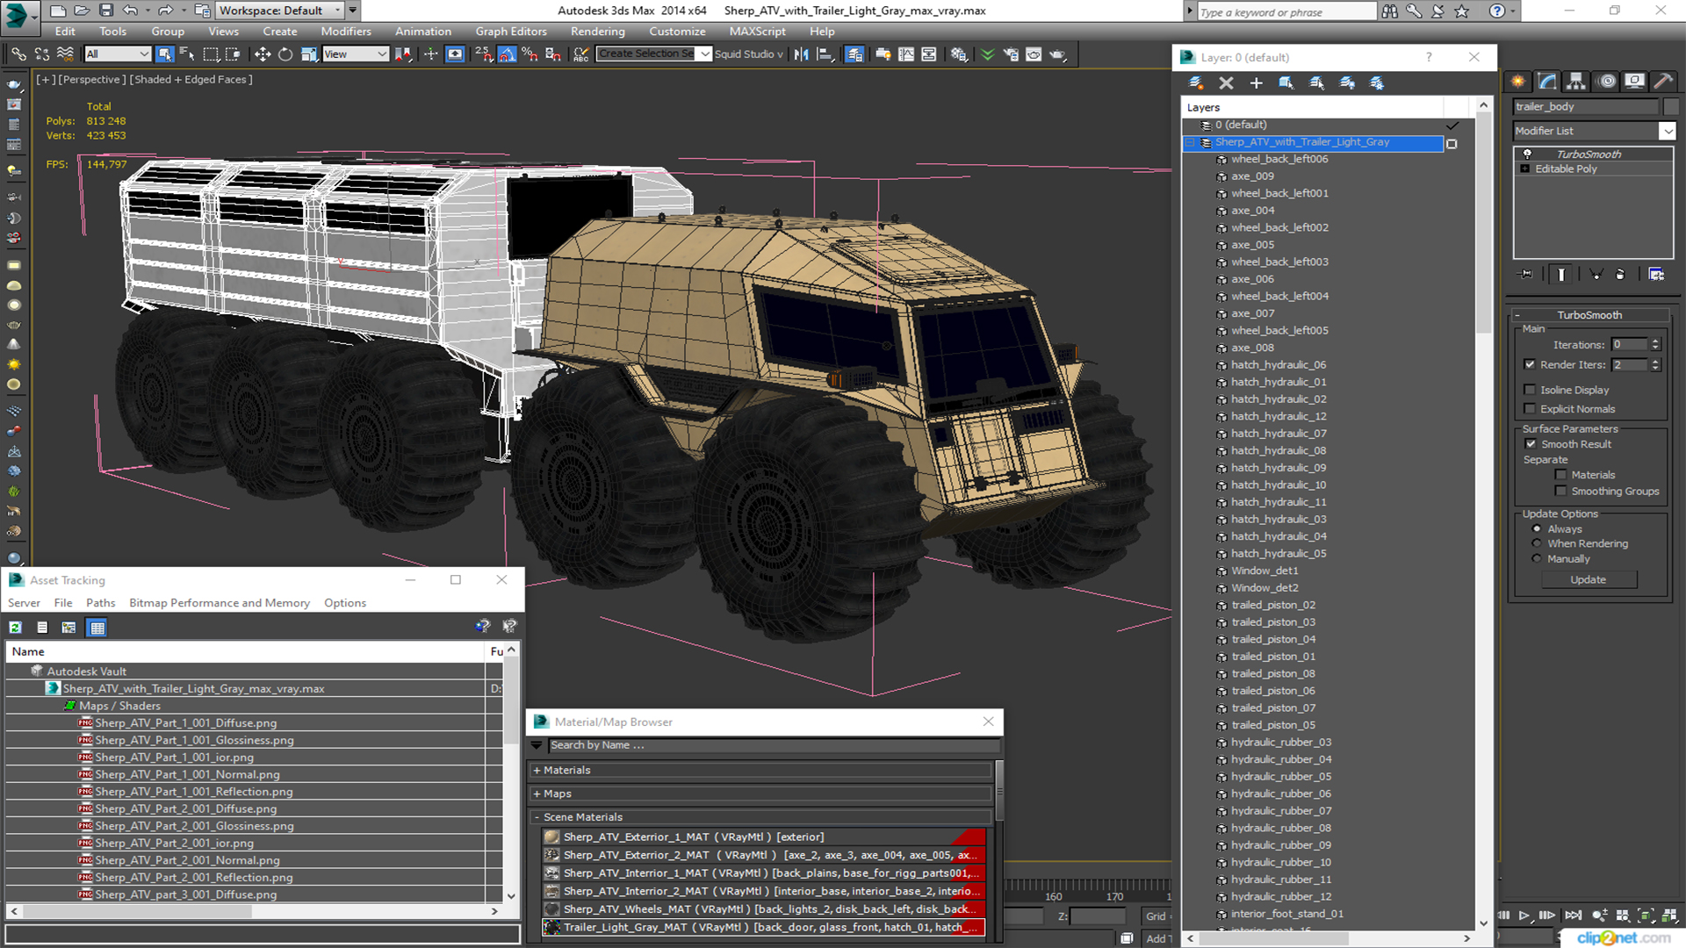The image size is (1686, 948).
Task: Click trailer_body object color swatch
Action: coord(1670,107)
